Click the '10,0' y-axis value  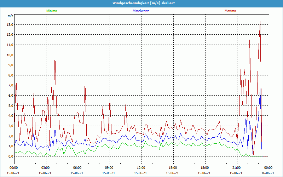click(10, 55)
